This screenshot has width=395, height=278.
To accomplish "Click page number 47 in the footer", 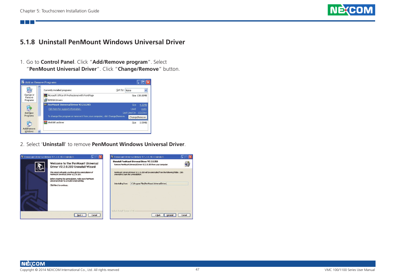I will coord(197,269).
